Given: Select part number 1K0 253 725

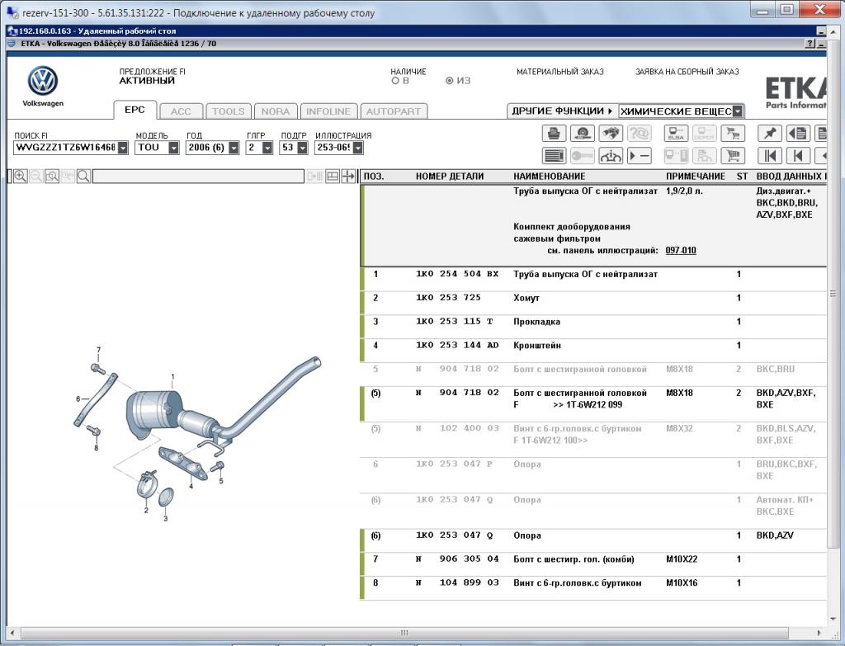Looking at the screenshot, I should (x=448, y=298).
